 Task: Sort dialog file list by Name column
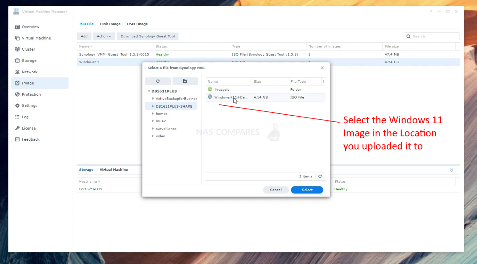[x=228, y=82]
